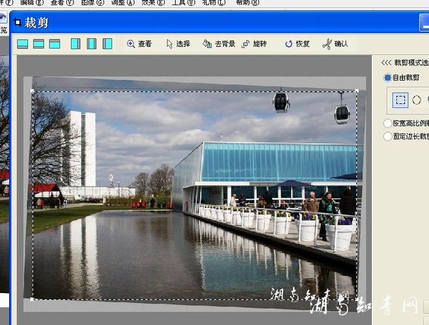This screenshot has height=325, width=429.
Task: Click the 查看 zoom view tool
Action: click(139, 44)
